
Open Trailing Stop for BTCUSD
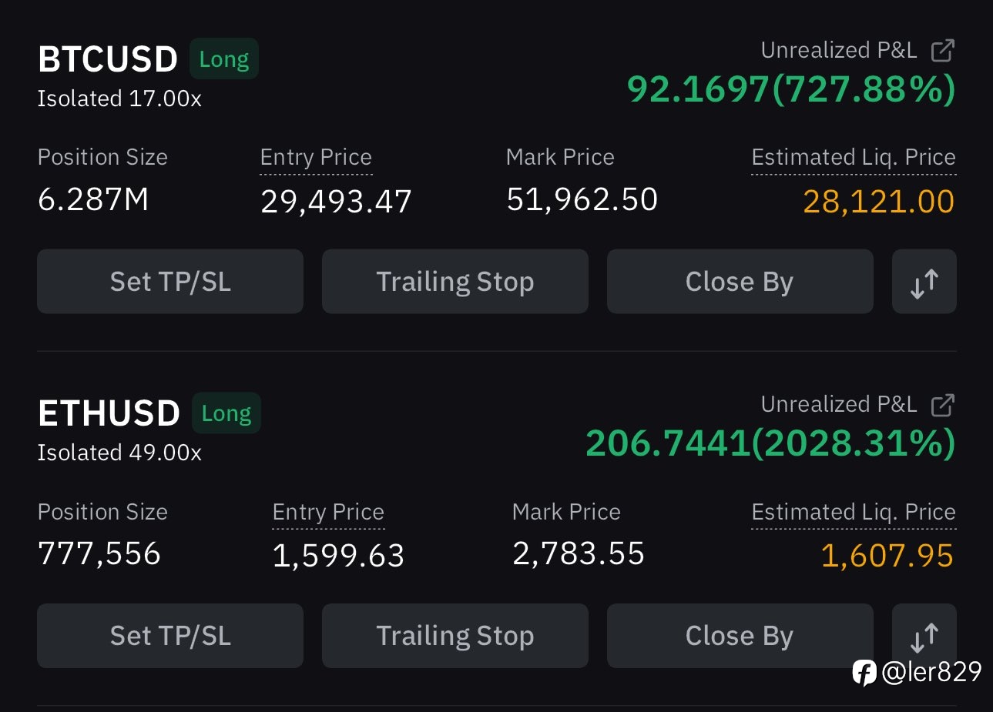455,282
